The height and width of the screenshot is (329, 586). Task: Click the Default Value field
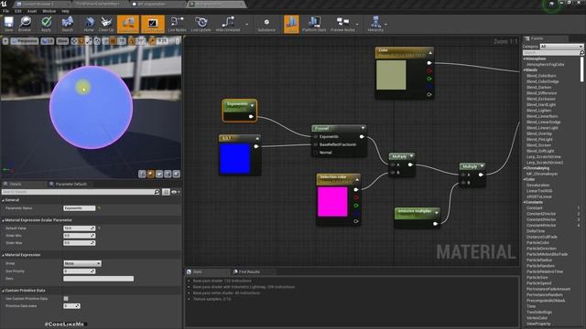click(80, 228)
